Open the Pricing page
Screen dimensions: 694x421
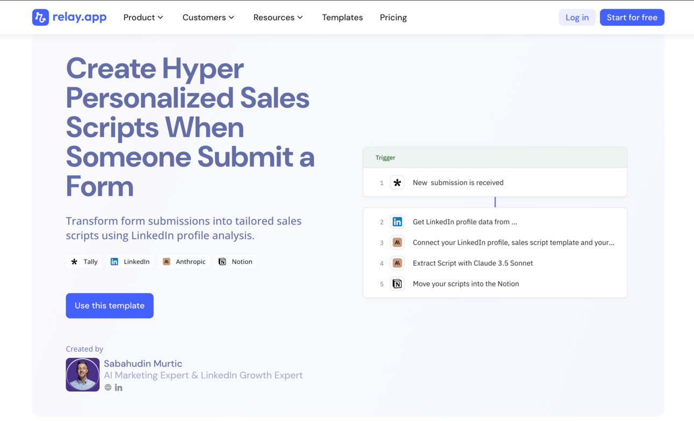[393, 18]
